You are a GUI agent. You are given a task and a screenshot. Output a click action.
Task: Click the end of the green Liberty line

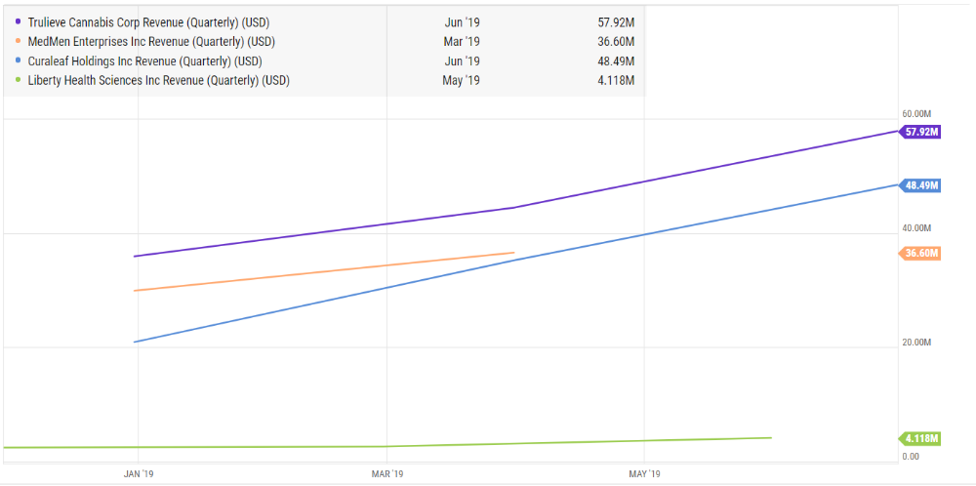click(771, 437)
